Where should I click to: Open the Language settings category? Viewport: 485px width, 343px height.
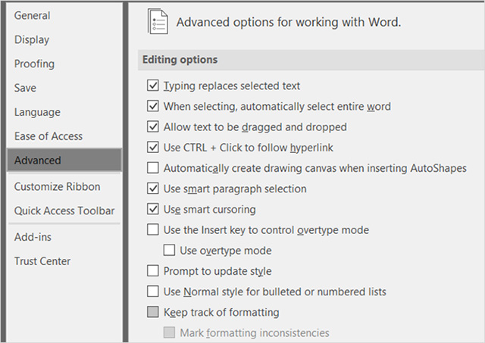click(x=37, y=112)
